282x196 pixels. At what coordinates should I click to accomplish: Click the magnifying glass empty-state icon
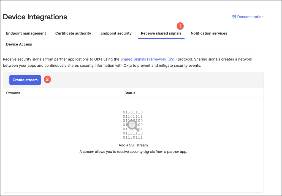[133, 126]
